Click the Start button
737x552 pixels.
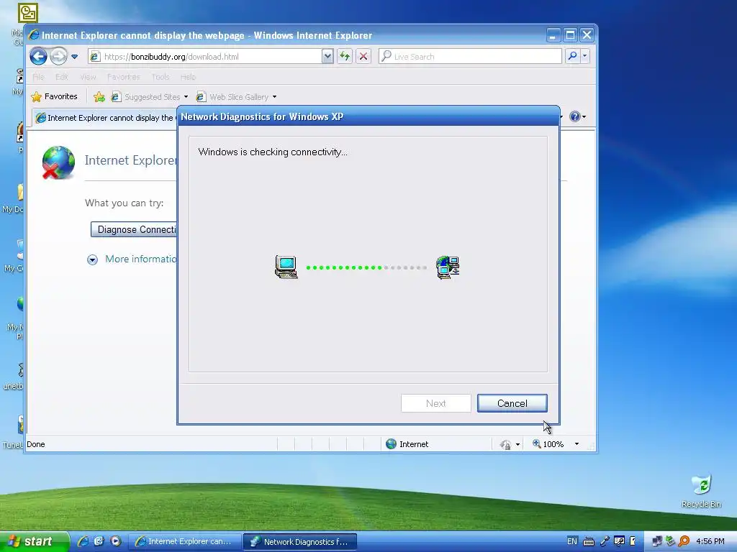[34, 541]
